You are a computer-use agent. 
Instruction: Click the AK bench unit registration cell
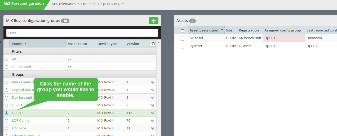click(x=250, y=38)
